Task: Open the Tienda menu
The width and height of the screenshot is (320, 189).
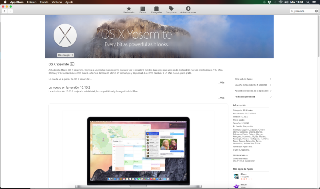Action: coord(44,2)
